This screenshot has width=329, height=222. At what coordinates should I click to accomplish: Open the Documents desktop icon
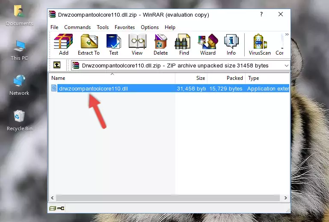[x=20, y=15]
